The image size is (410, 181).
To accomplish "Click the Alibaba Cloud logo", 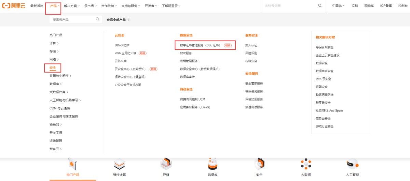I will point(14,6).
